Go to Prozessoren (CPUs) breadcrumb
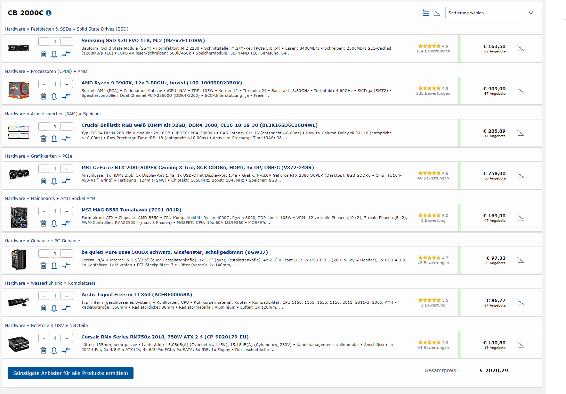Screen dimensions: 566x394 click(51, 71)
